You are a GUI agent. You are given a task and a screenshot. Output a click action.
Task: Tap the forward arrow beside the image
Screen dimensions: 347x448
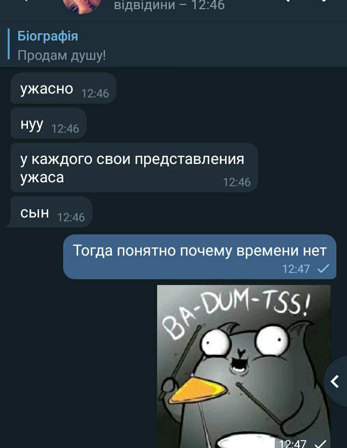tap(335, 381)
